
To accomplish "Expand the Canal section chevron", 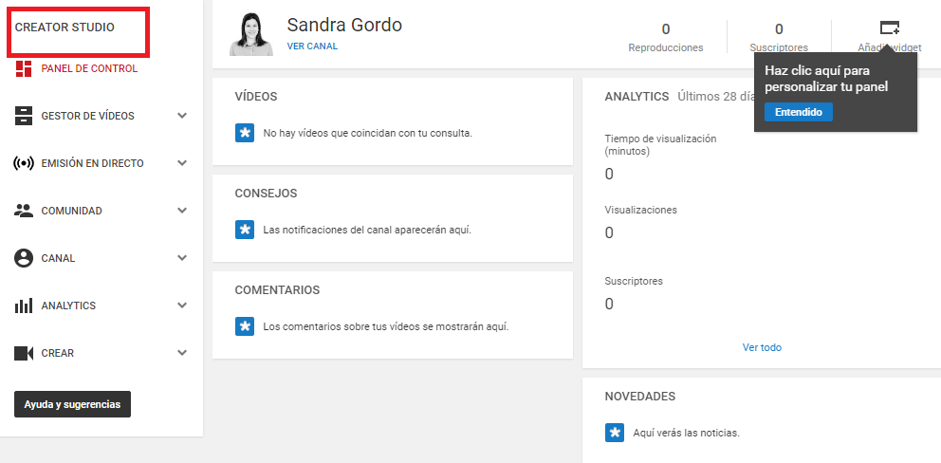I will 182,258.
